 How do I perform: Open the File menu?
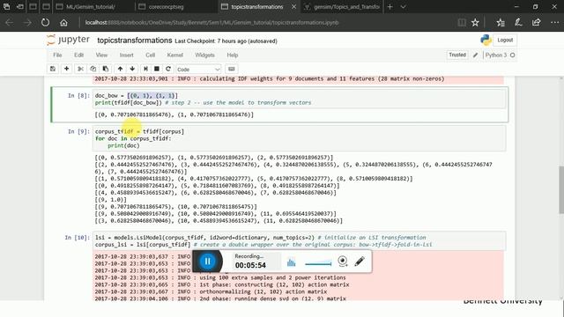click(57, 55)
